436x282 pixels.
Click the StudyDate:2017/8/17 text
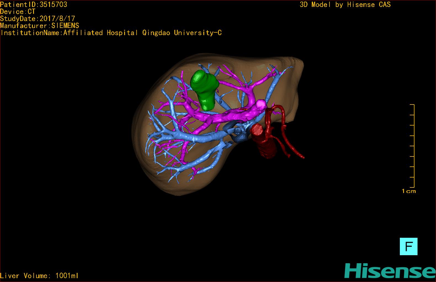pyautogui.click(x=38, y=19)
